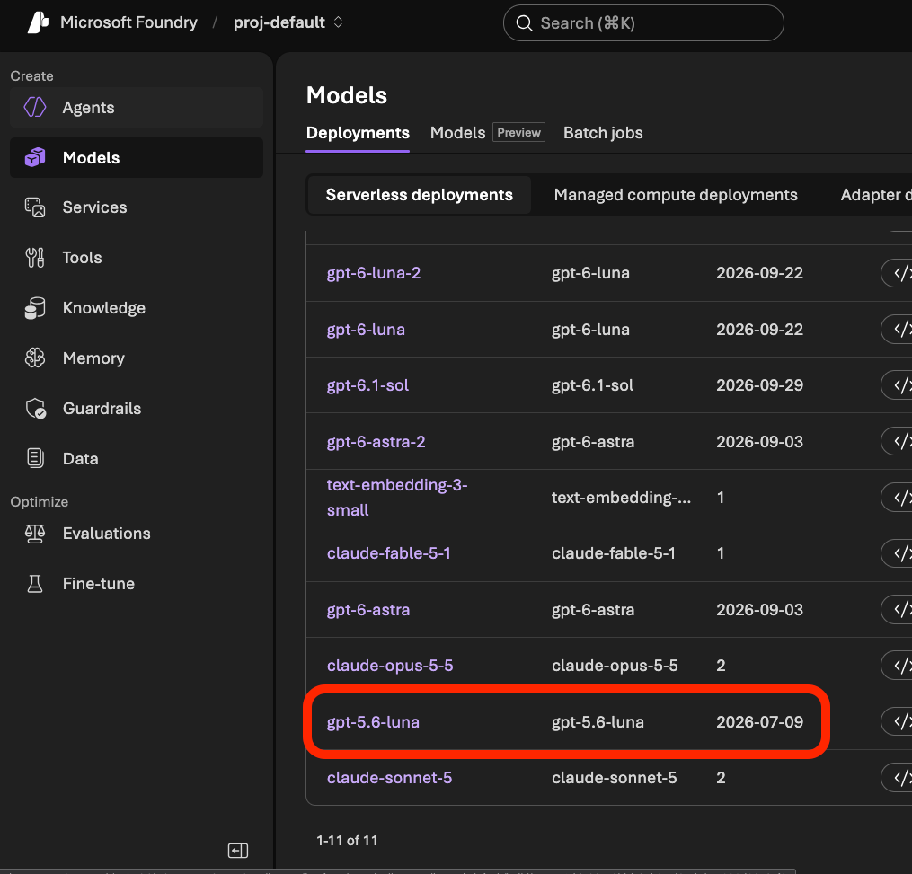Viewport: 912px width, 874px height.
Task: Open the claude-opus-5-5 deployment link
Action: pos(390,666)
